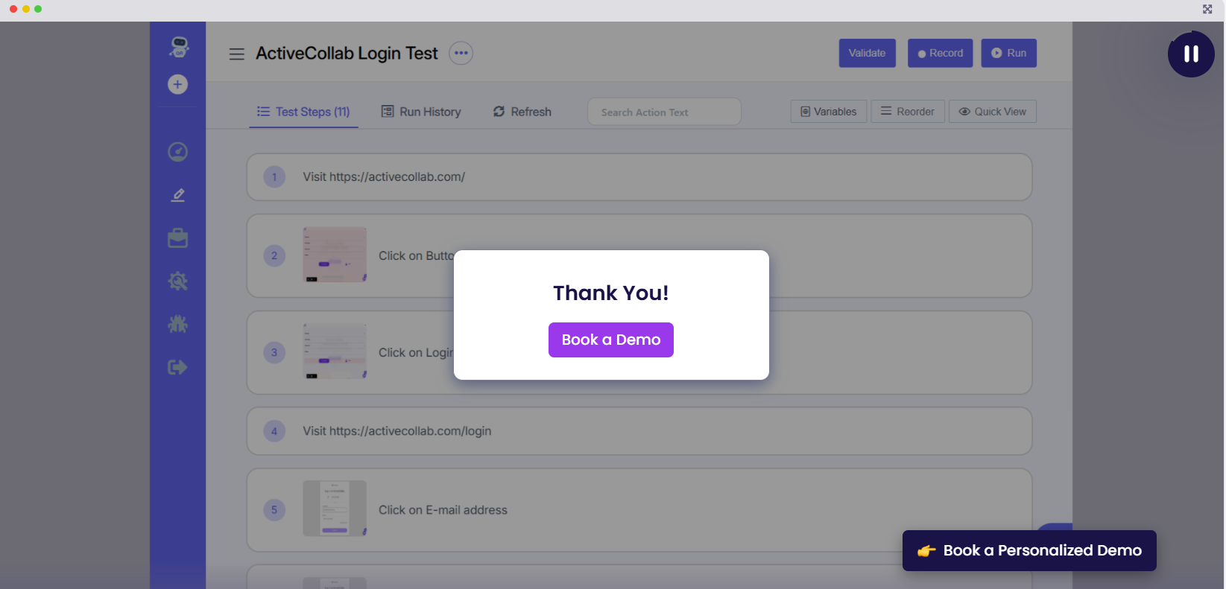Screen dimensions: 1226x589
Task: Select the pencil edit icon in sidebar
Action: point(177,195)
